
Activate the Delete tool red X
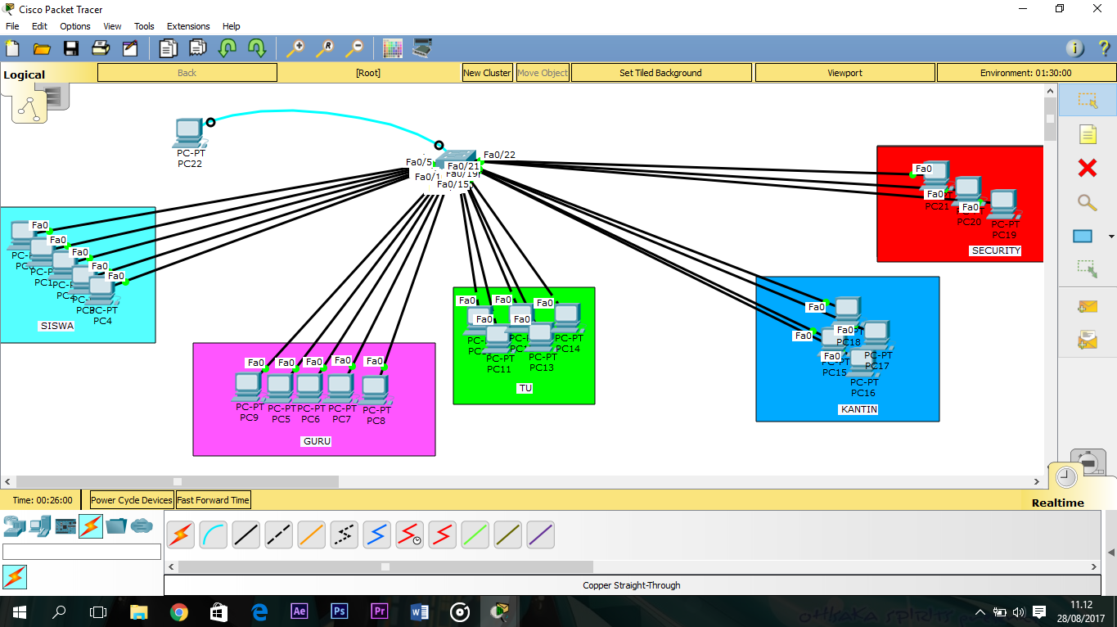[x=1088, y=169]
